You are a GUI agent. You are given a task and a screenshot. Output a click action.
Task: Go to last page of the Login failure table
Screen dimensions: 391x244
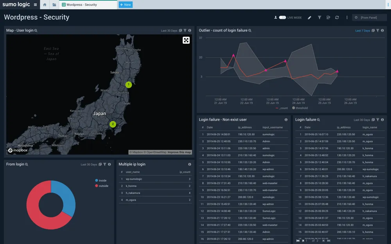click(x=329, y=240)
